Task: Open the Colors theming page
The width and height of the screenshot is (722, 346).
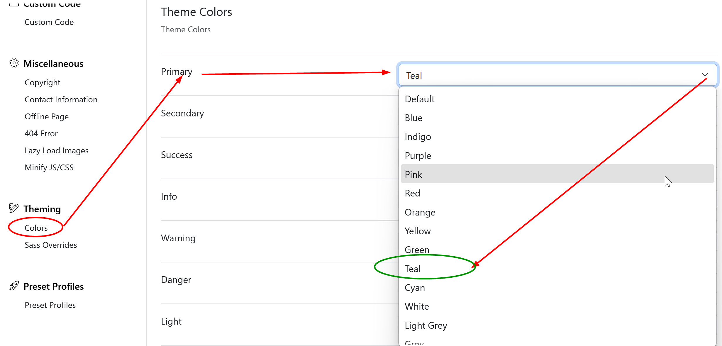Action: click(36, 228)
